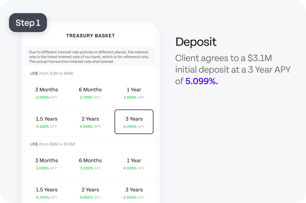Pick 1 Year at 4.089% APY
This screenshot has height=203, width=306.
(134, 164)
